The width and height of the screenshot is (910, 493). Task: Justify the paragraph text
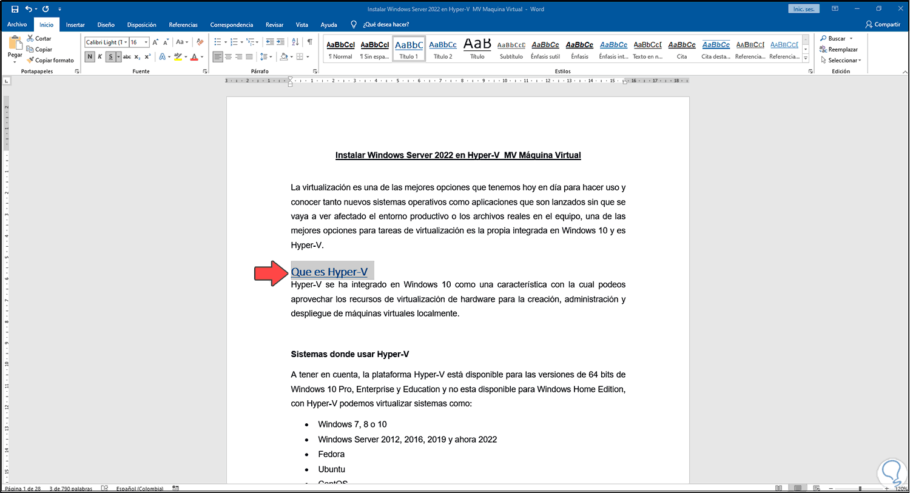coord(249,56)
